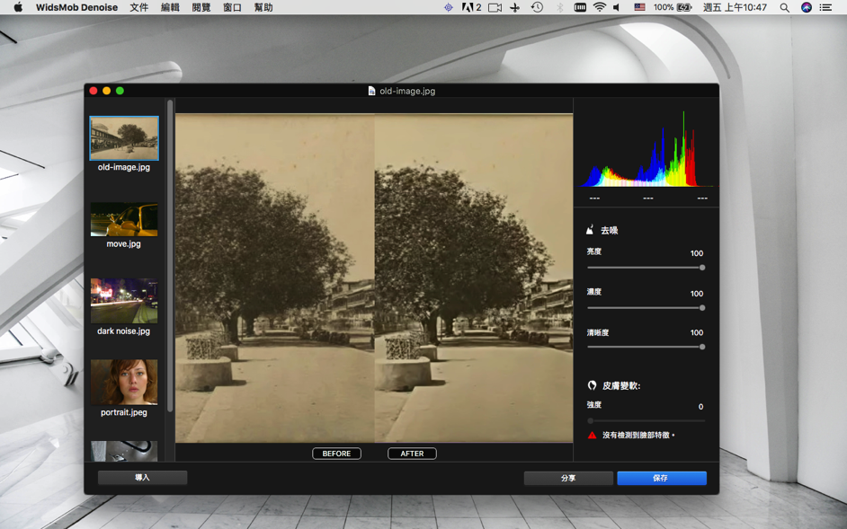Click the after half of the preview image
Image resolution: width=847 pixels, height=529 pixels.
474,278
